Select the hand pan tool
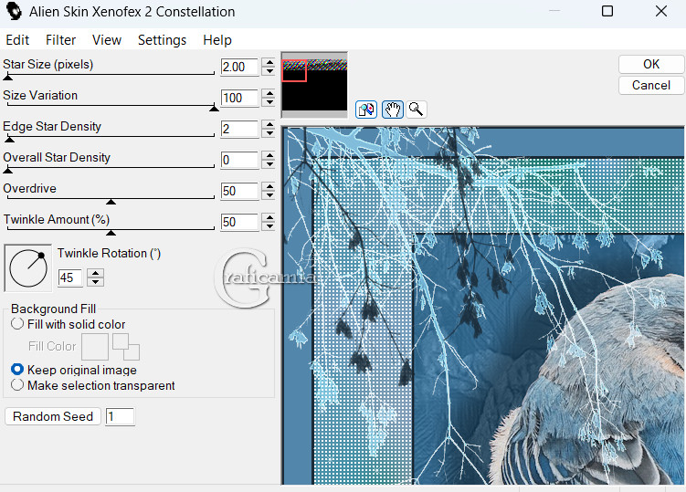Screen dimensions: 686x492 (393, 110)
